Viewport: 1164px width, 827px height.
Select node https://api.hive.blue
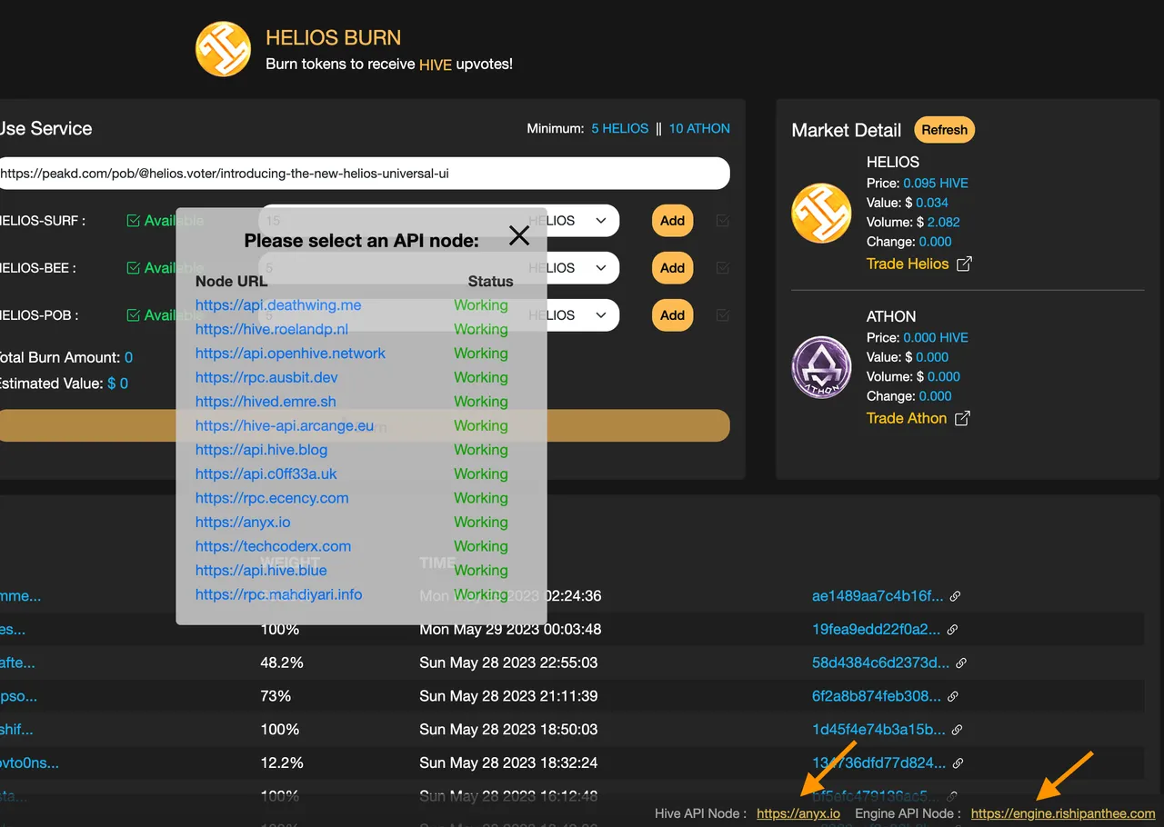pos(261,570)
